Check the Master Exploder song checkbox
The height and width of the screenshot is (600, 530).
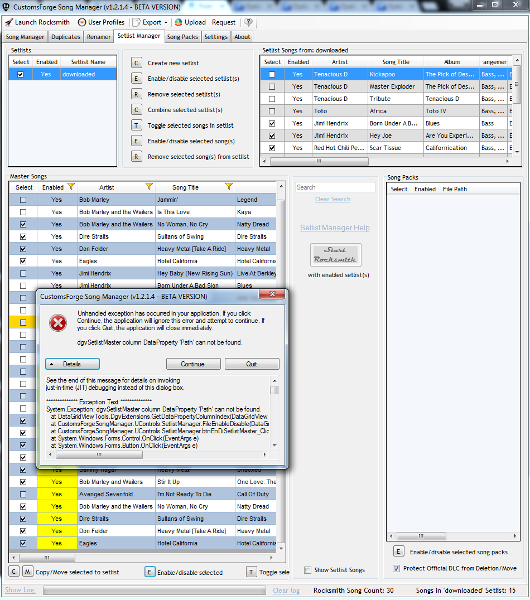272,86
